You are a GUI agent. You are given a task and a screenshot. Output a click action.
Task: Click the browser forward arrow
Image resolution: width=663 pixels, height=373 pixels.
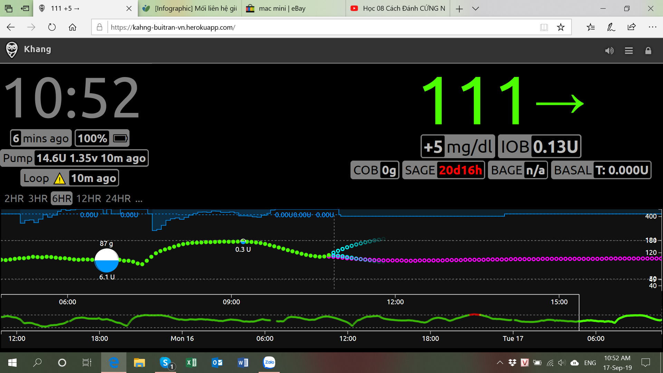[x=31, y=27]
